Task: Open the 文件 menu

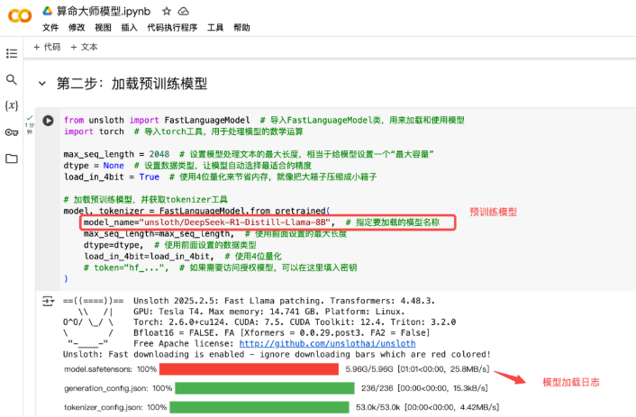Action: click(50, 28)
